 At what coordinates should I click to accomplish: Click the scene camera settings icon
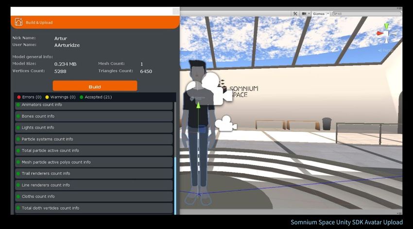click(304, 14)
